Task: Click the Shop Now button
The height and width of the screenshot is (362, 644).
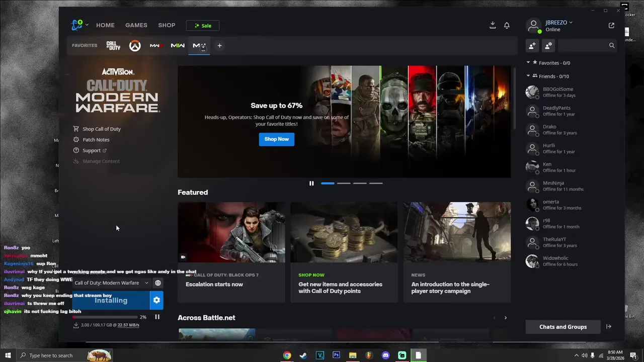Action: pyautogui.click(x=277, y=139)
